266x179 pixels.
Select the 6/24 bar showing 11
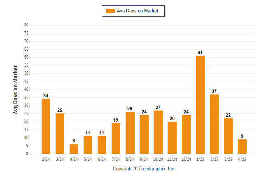point(102,145)
